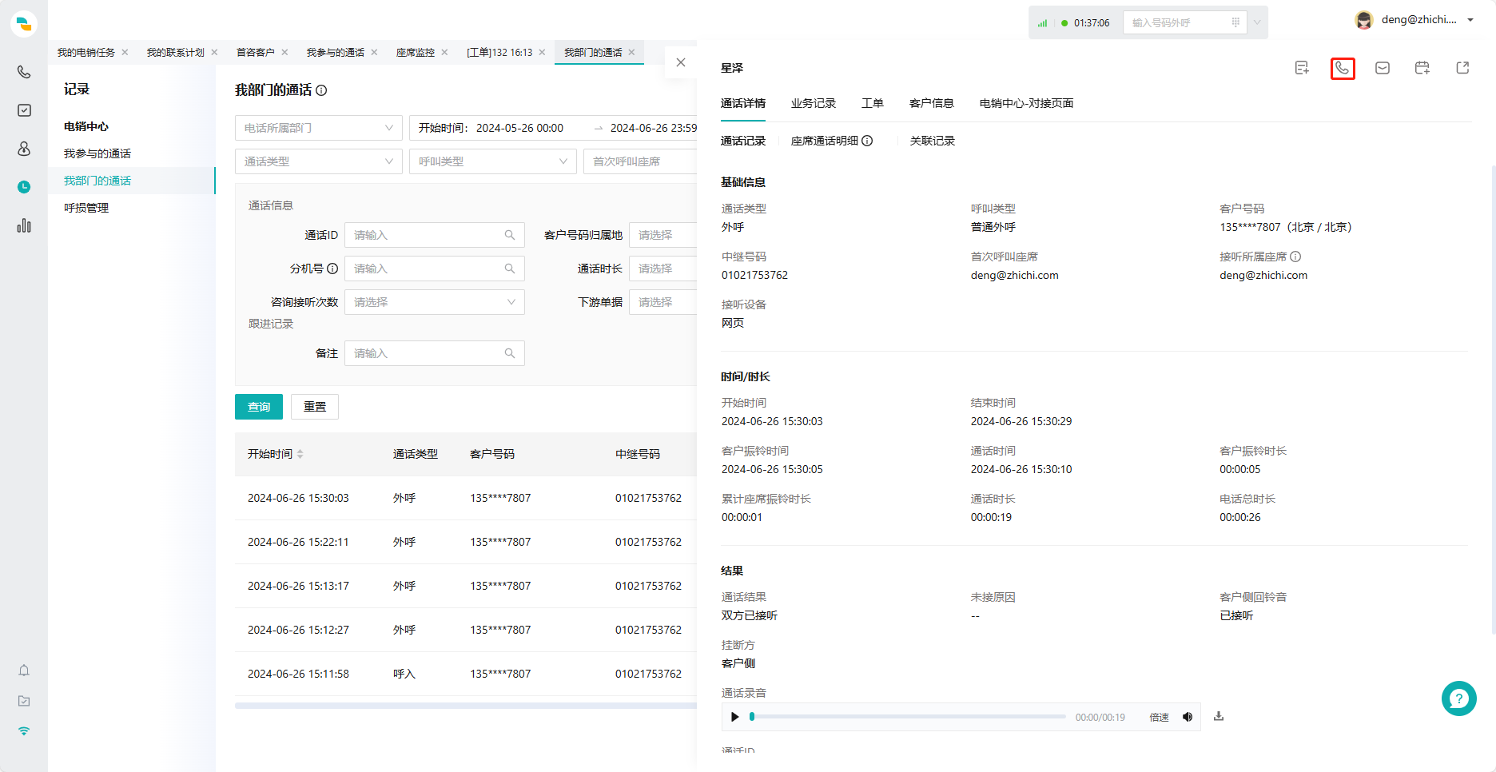Viewport: 1496px width, 772px height.
Task: Open the customer icon in left sidebar
Action: pos(24,149)
